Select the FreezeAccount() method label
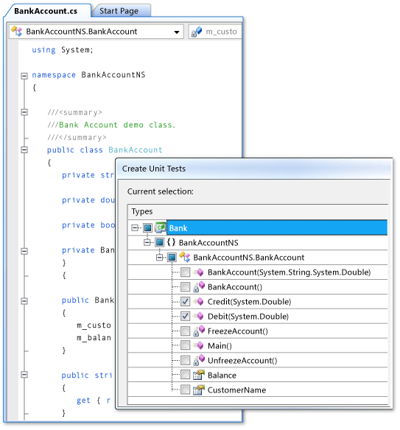 point(238,331)
